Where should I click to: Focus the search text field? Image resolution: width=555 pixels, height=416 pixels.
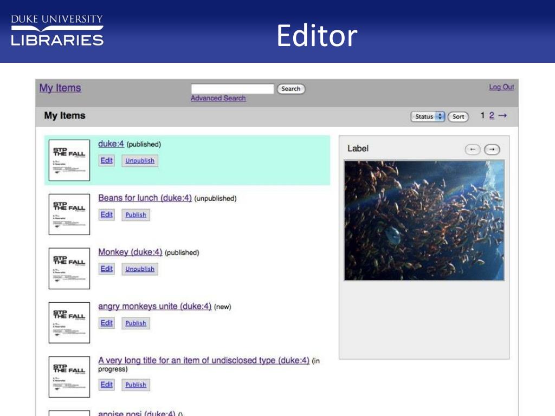click(233, 88)
